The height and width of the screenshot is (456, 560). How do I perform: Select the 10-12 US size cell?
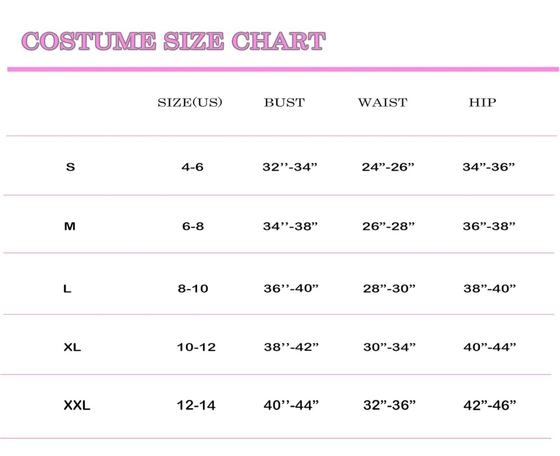tap(196, 347)
